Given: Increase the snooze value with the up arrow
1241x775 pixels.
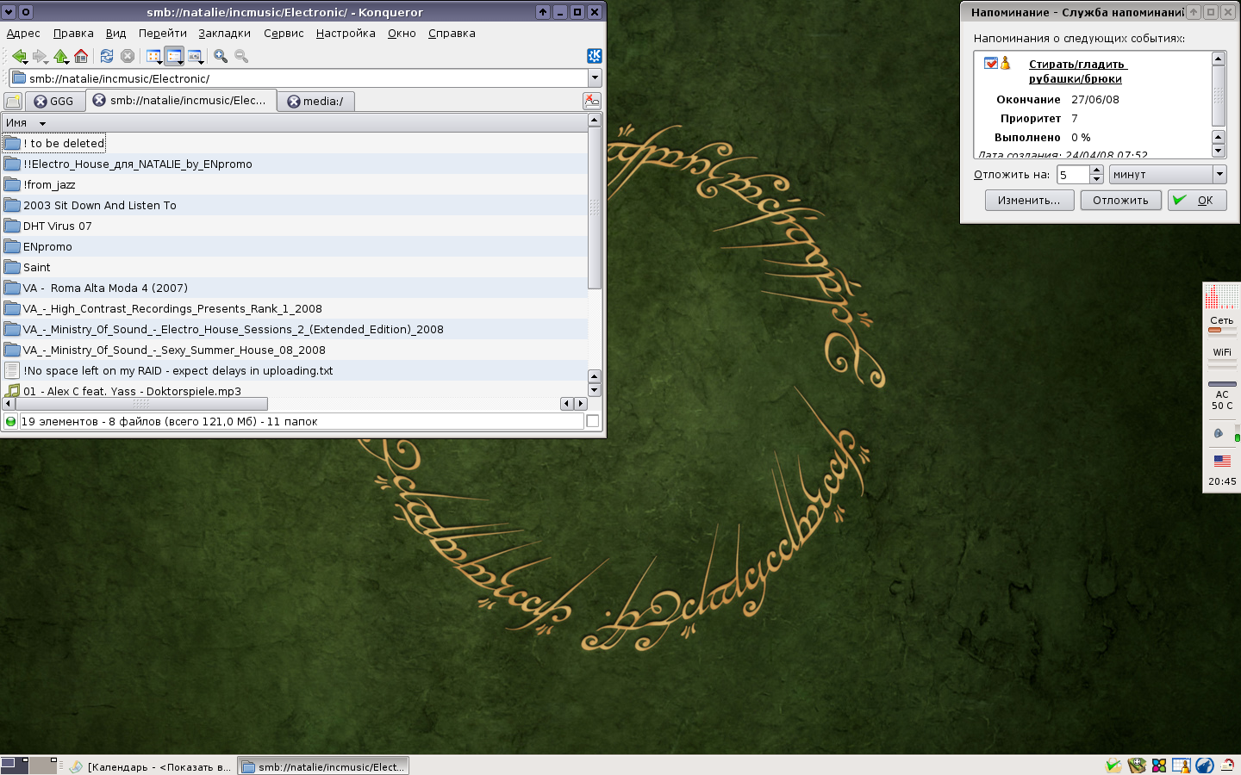Looking at the screenshot, I should pyautogui.click(x=1096, y=170).
